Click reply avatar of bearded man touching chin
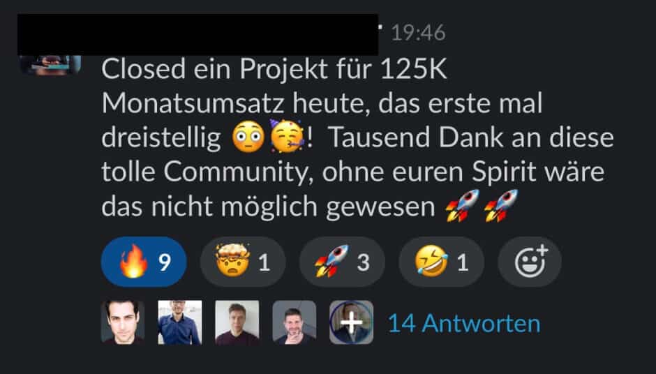Viewport: 656px width, 374px height. [x=294, y=322]
